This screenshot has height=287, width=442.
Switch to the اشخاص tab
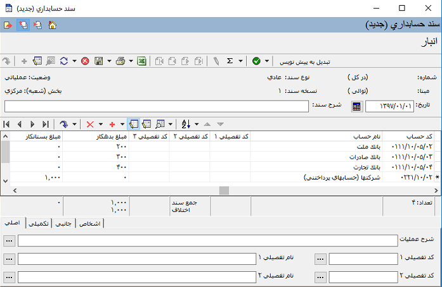coord(89,223)
